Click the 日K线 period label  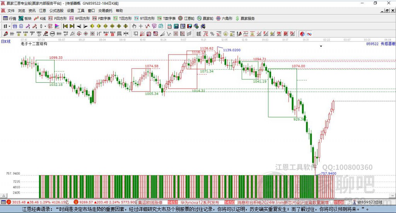coord(6,41)
